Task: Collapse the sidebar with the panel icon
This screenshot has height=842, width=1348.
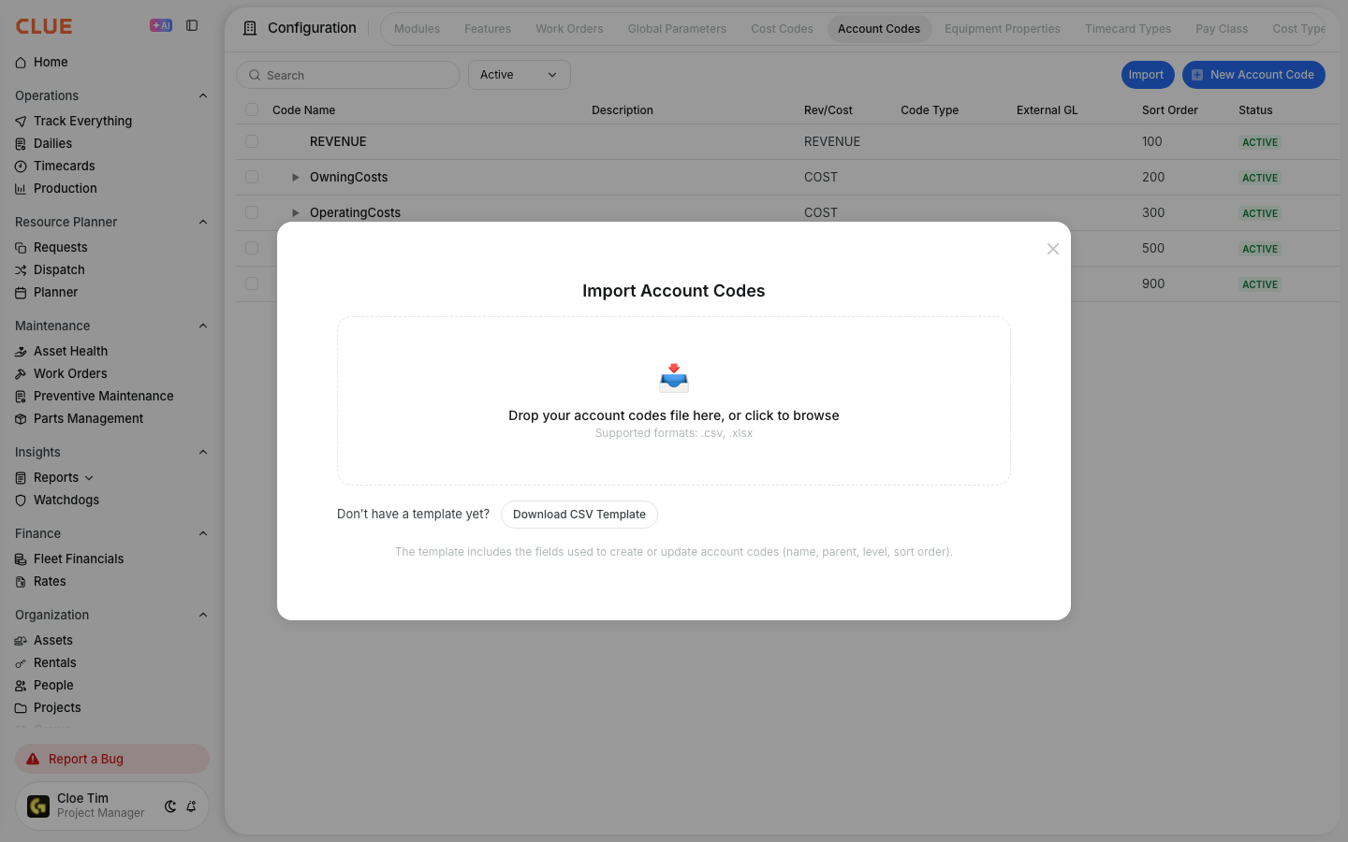Action: click(x=192, y=25)
